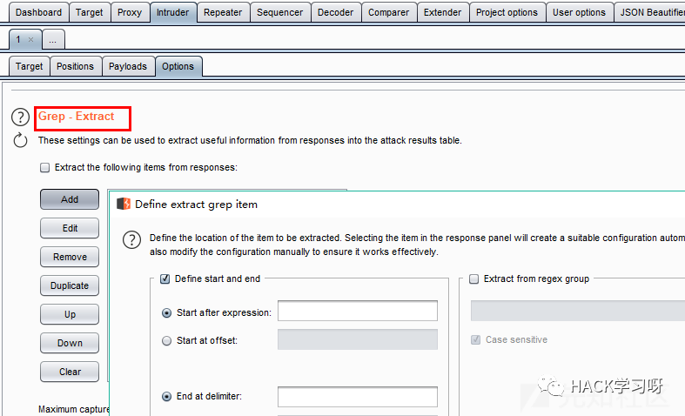Click the Grep - Extract heading

(x=76, y=117)
